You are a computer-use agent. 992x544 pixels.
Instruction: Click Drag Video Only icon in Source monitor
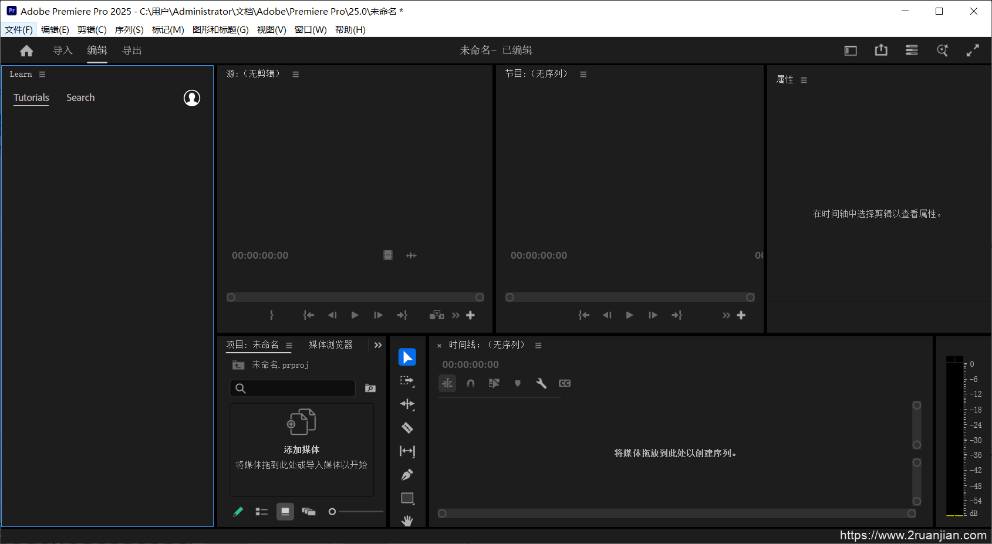coord(388,255)
